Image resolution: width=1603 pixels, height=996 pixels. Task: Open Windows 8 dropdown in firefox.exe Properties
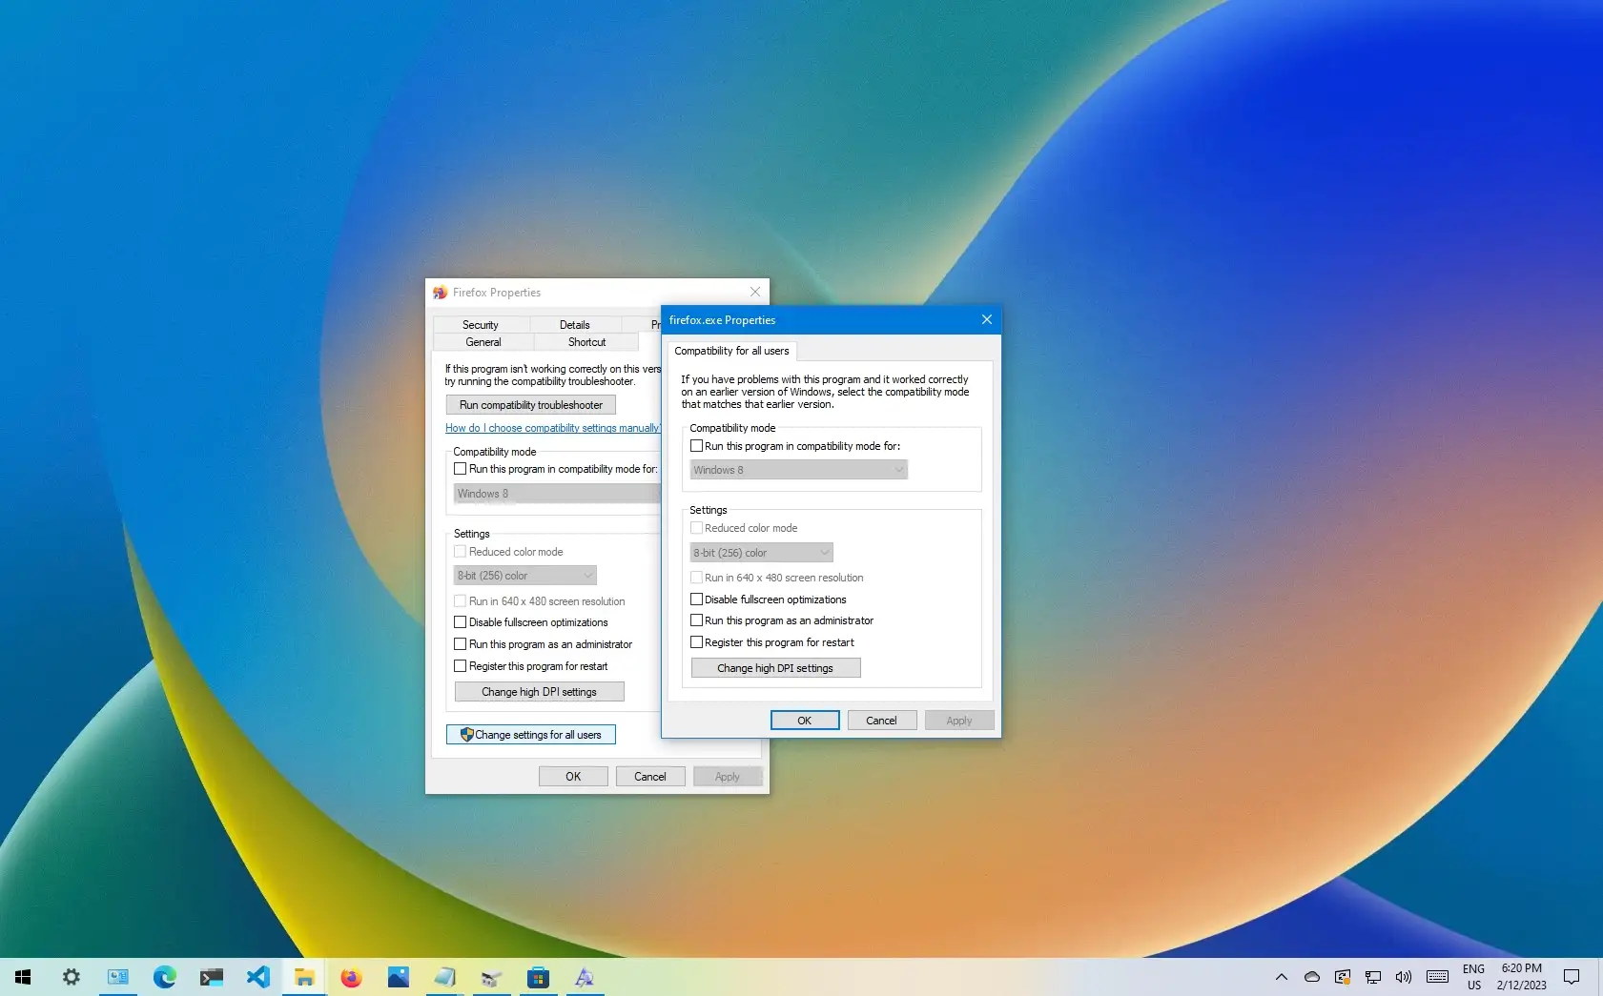pos(799,470)
